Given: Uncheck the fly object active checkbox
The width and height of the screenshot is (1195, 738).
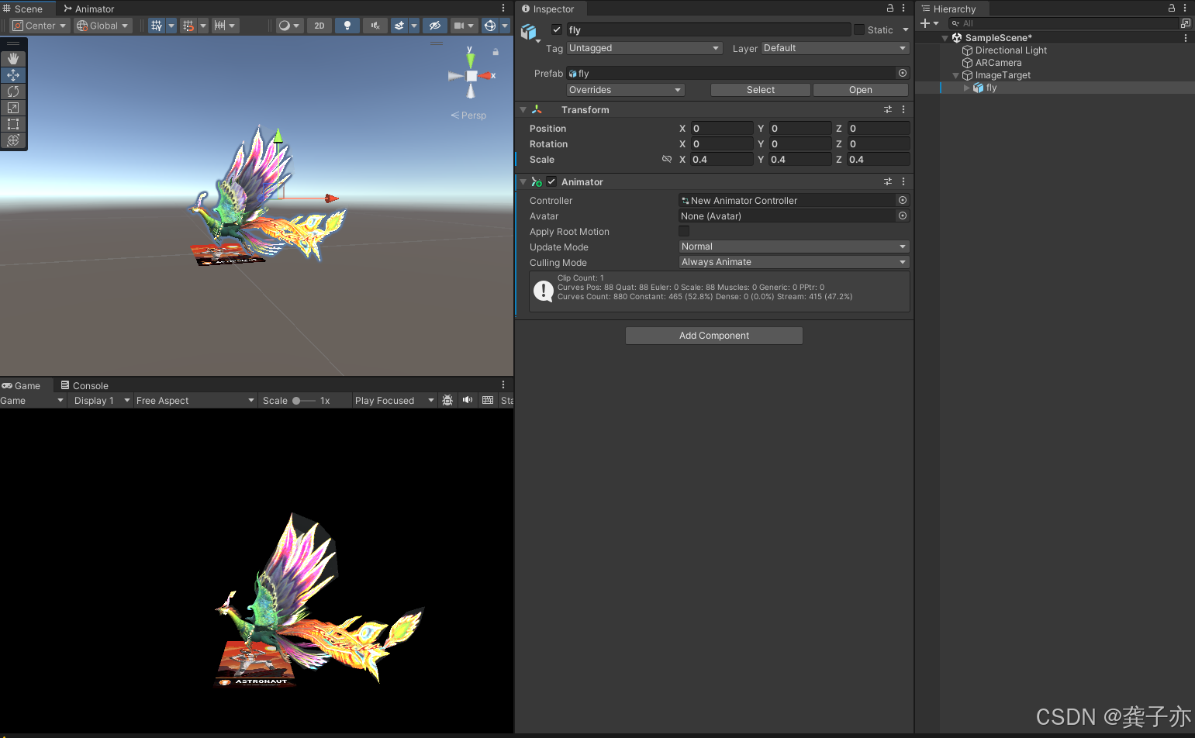Looking at the screenshot, I should [557, 30].
